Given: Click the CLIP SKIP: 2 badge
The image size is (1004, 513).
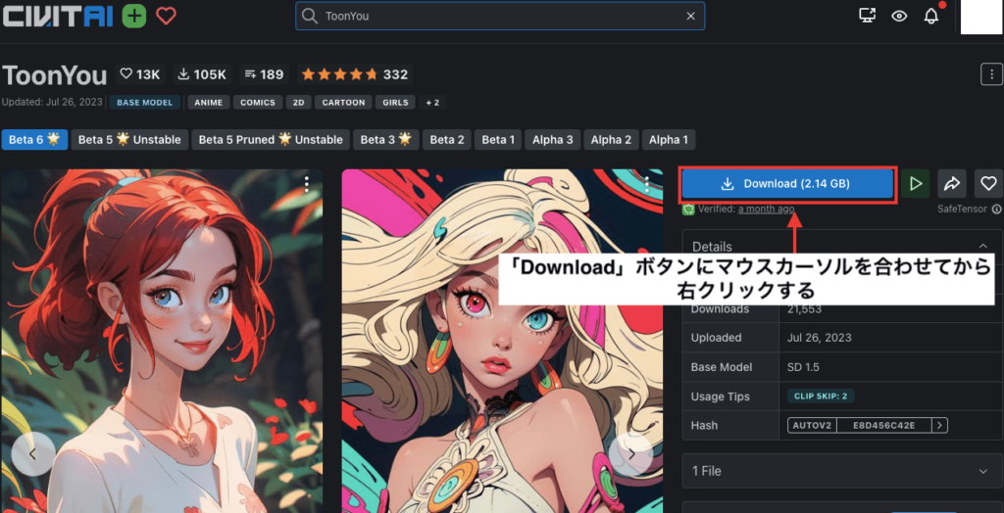Looking at the screenshot, I should (821, 396).
